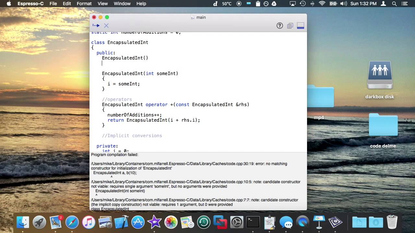The height and width of the screenshot is (233, 415).
Task: Launch Xcode from the Dock
Action: tap(121, 222)
